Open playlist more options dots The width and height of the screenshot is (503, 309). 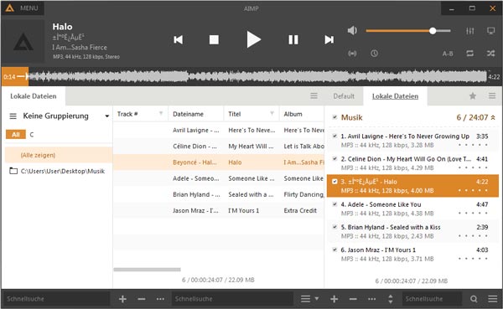(x=371, y=299)
